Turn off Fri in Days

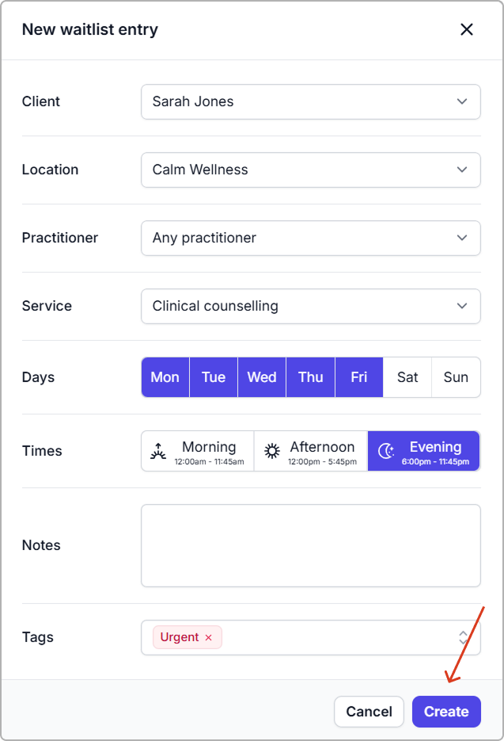tap(359, 377)
